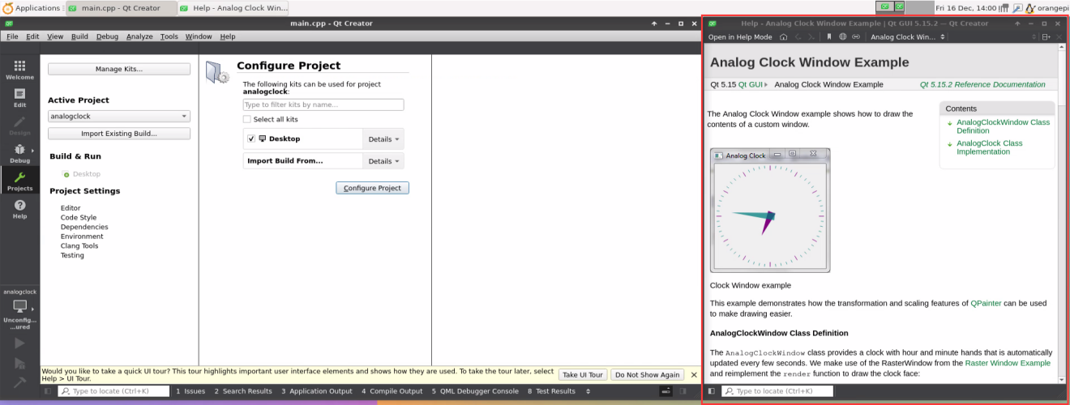
Task: Click Open in Help Mode
Action: click(740, 36)
